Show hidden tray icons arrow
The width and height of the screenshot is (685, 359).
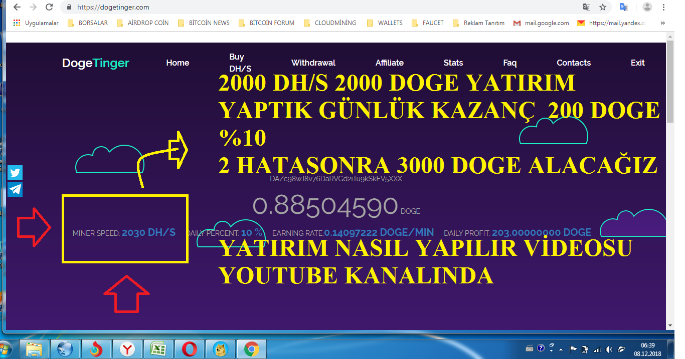pos(562,349)
